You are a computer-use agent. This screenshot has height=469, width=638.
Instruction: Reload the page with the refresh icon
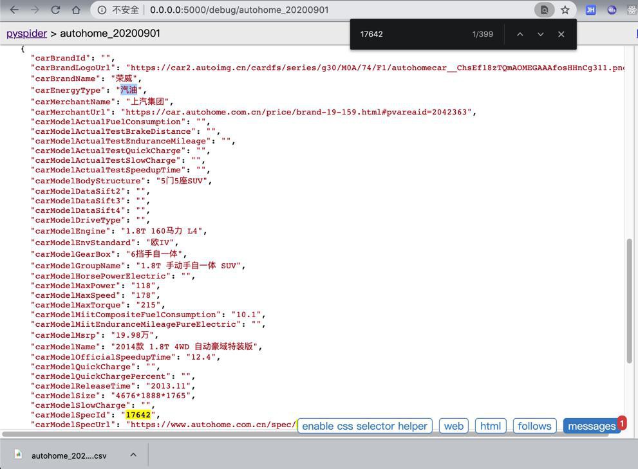(55, 10)
